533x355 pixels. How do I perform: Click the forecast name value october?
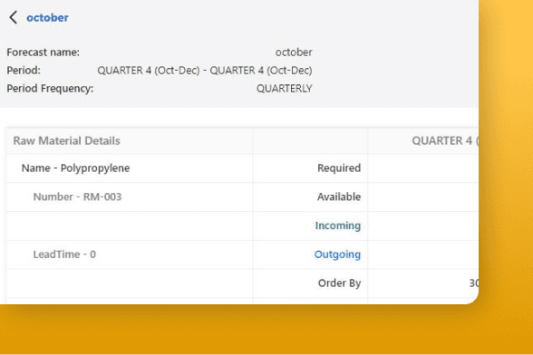294,53
